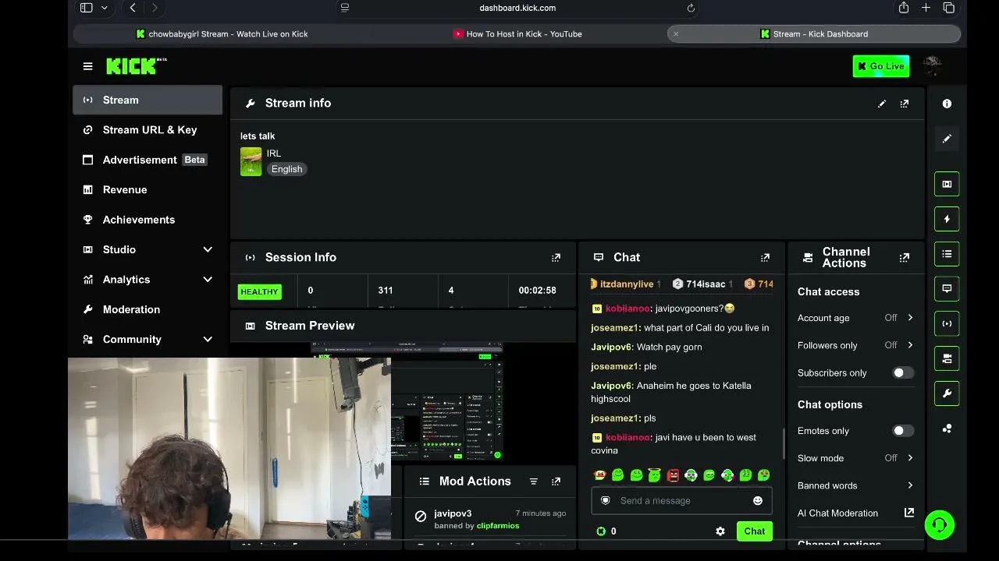Click the Go Live button
999x561 pixels.
coord(881,66)
